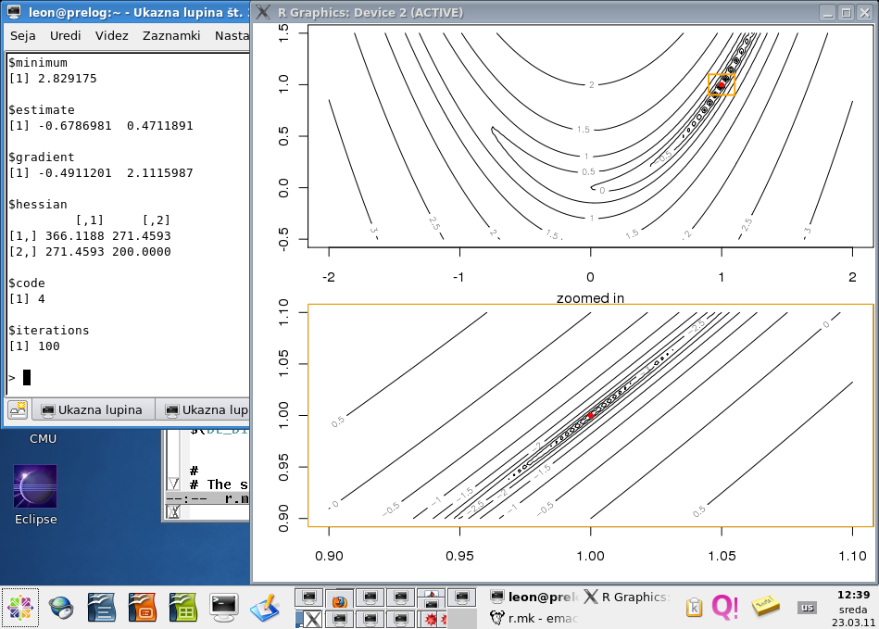The height and width of the screenshot is (629, 879).
Task: Switch to the first Ukazna lupina tab
Action: (92, 409)
